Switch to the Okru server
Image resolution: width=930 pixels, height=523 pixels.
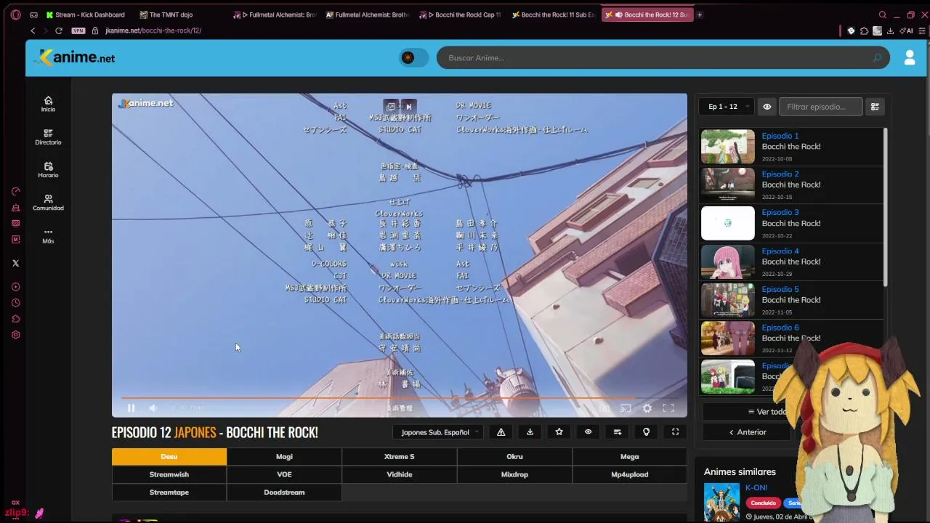click(x=514, y=456)
